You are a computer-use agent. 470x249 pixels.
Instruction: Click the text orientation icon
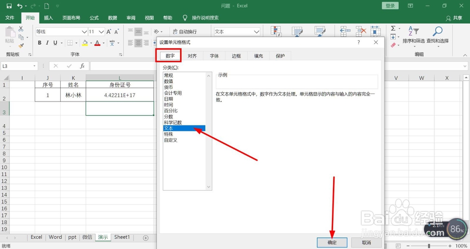pos(157,31)
